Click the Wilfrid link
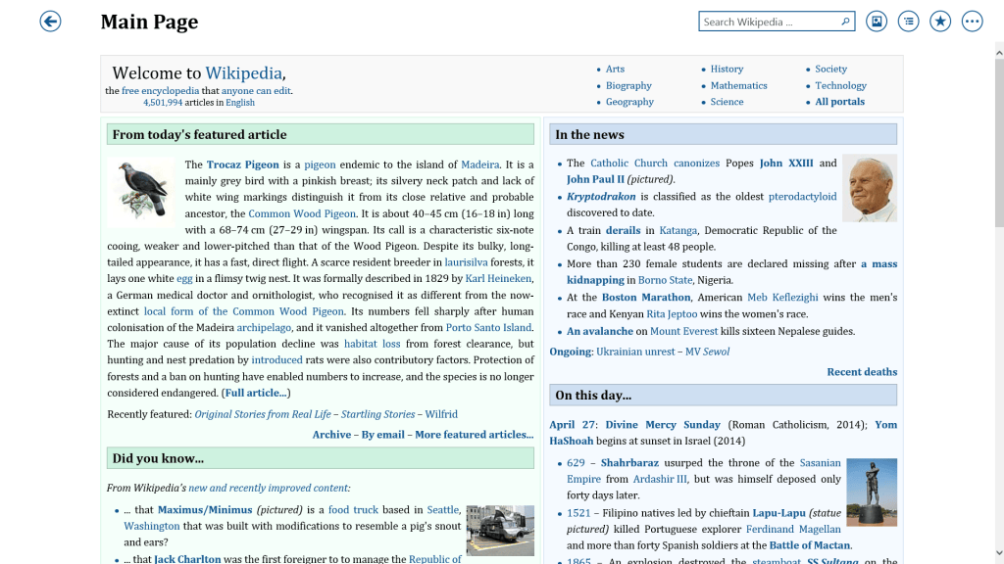The height and width of the screenshot is (564, 1004). tap(441, 414)
